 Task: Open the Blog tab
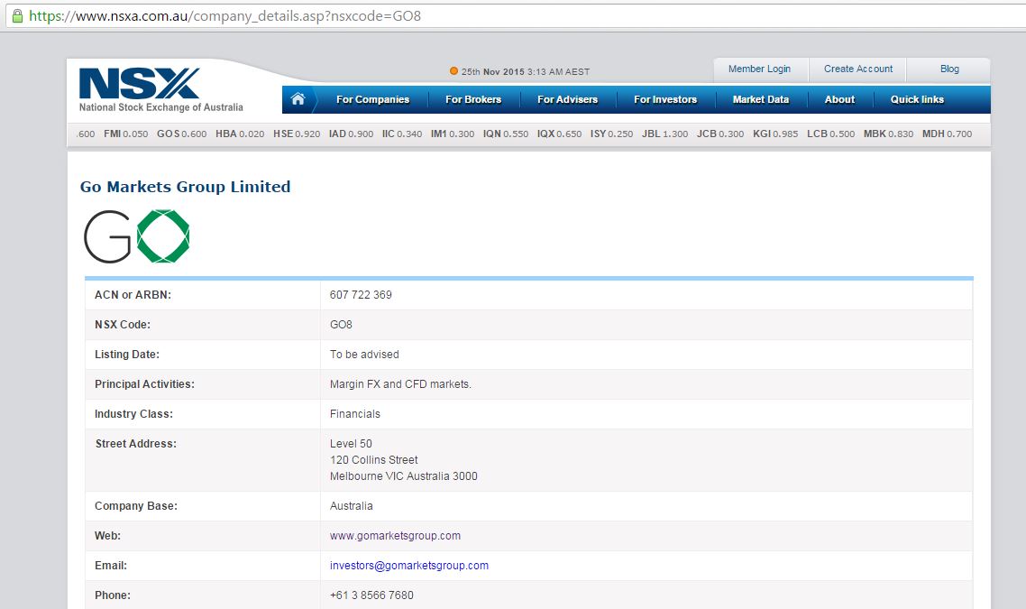[x=949, y=69]
